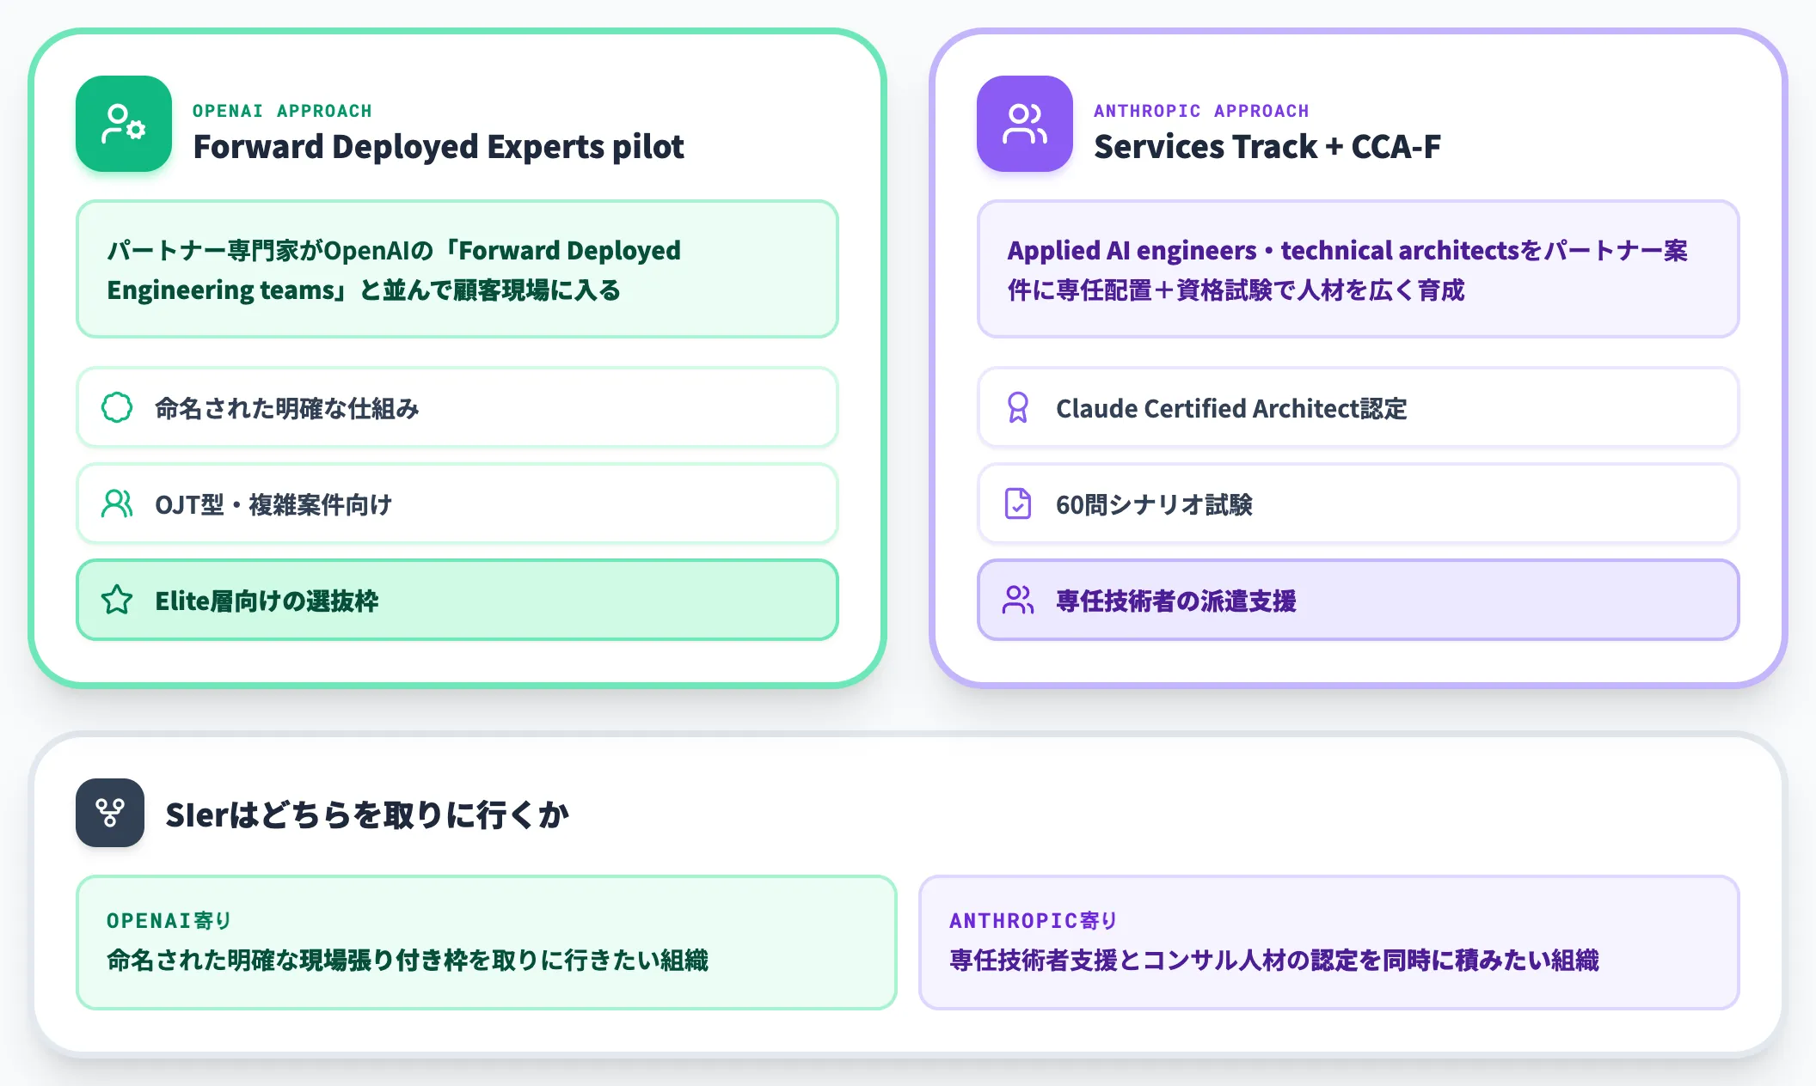This screenshot has width=1816, height=1086.
Task: Click the OPENAI寄り label
Action: (x=169, y=920)
